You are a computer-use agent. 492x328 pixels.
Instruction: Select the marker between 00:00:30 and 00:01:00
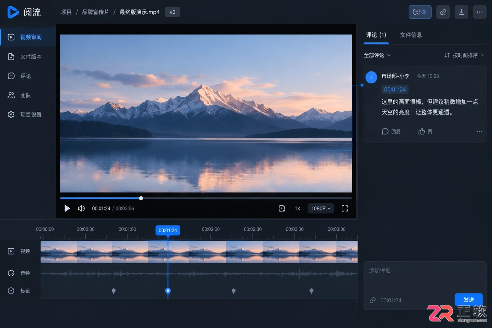114,291
